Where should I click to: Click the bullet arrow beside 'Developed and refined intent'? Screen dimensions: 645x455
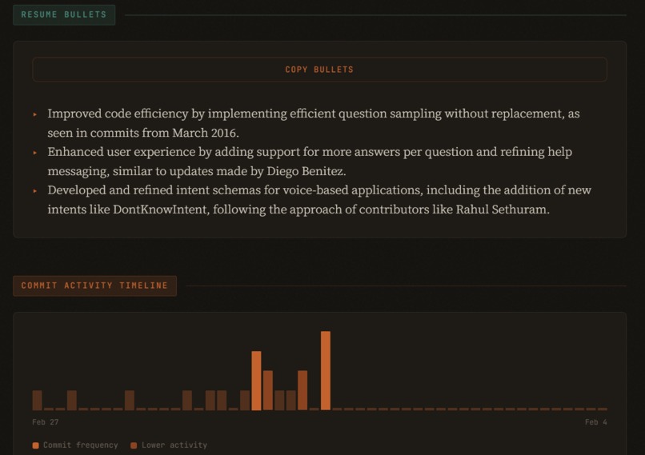(35, 190)
